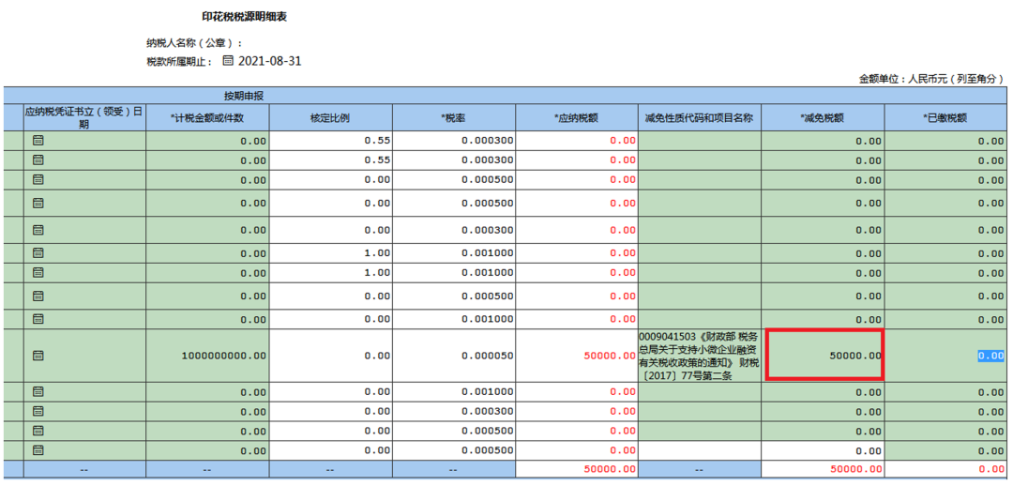Select the *减免税额 column header

pyautogui.click(x=823, y=117)
